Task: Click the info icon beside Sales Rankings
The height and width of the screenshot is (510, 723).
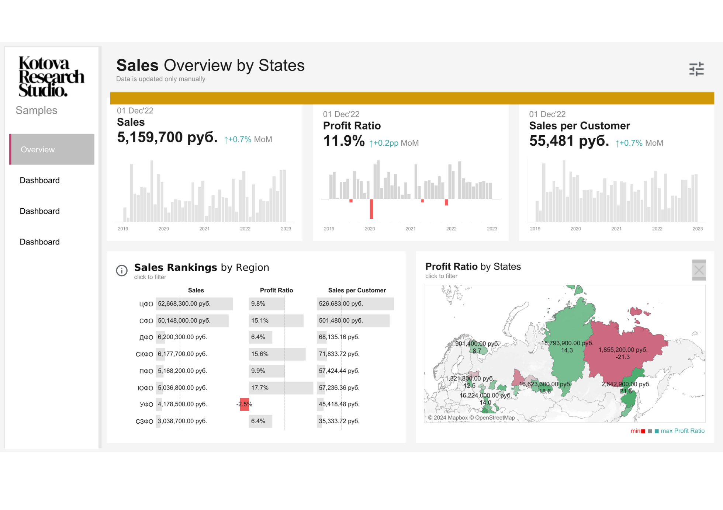Action: pyautogui.click(x=122, y=270)
